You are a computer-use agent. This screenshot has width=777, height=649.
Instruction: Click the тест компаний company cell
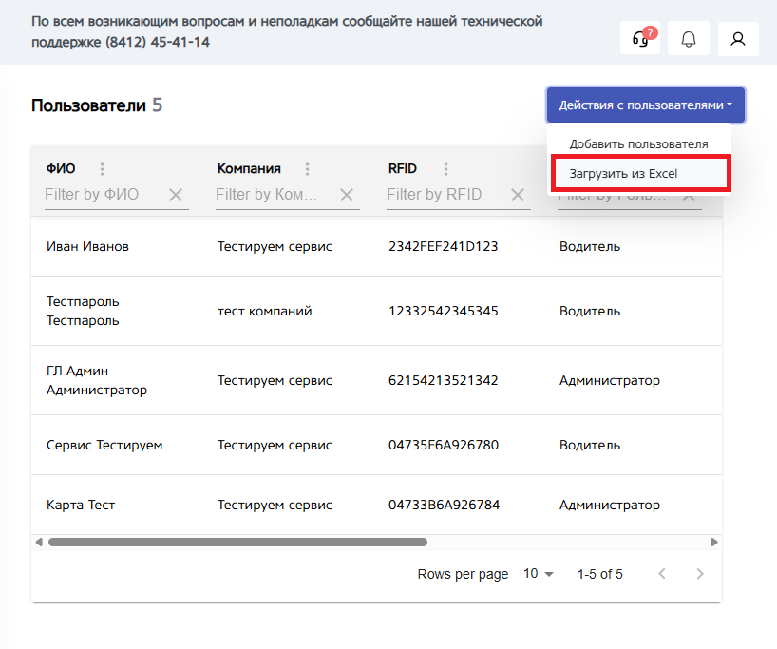coord(265,311)
